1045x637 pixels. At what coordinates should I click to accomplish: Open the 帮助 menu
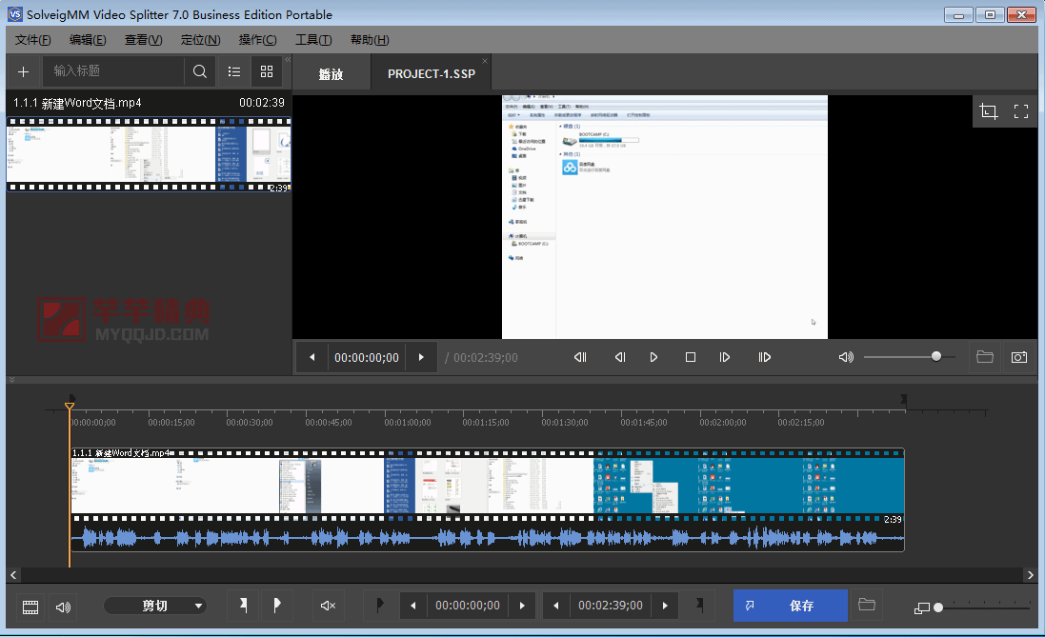click(370, 40)
